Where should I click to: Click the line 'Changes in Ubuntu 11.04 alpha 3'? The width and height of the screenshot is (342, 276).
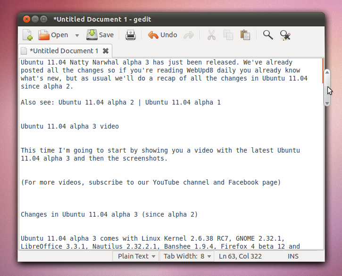tap(109, 214)
